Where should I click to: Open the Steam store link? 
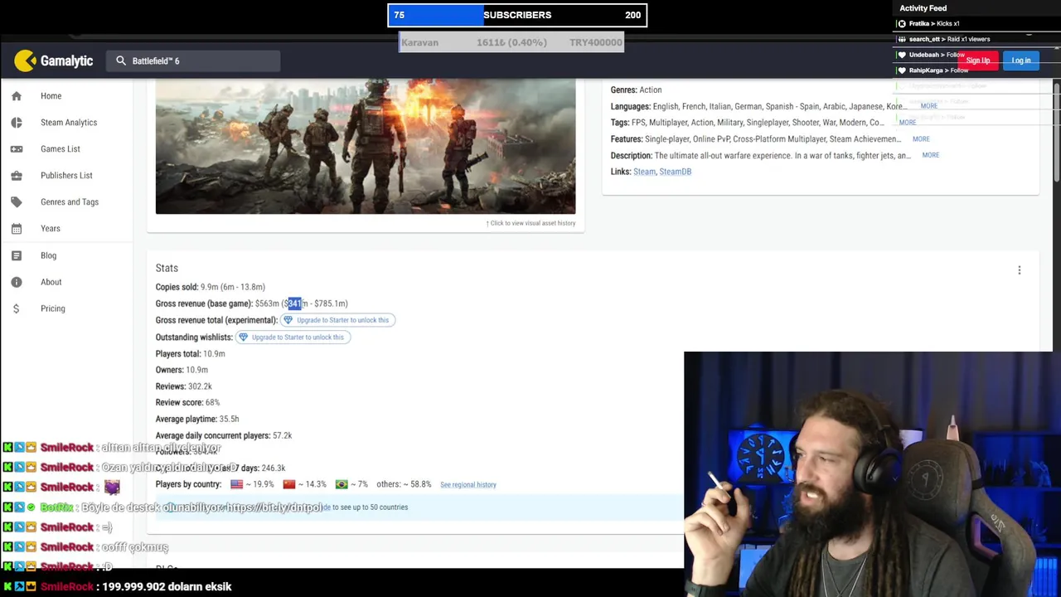pos(644,172)
